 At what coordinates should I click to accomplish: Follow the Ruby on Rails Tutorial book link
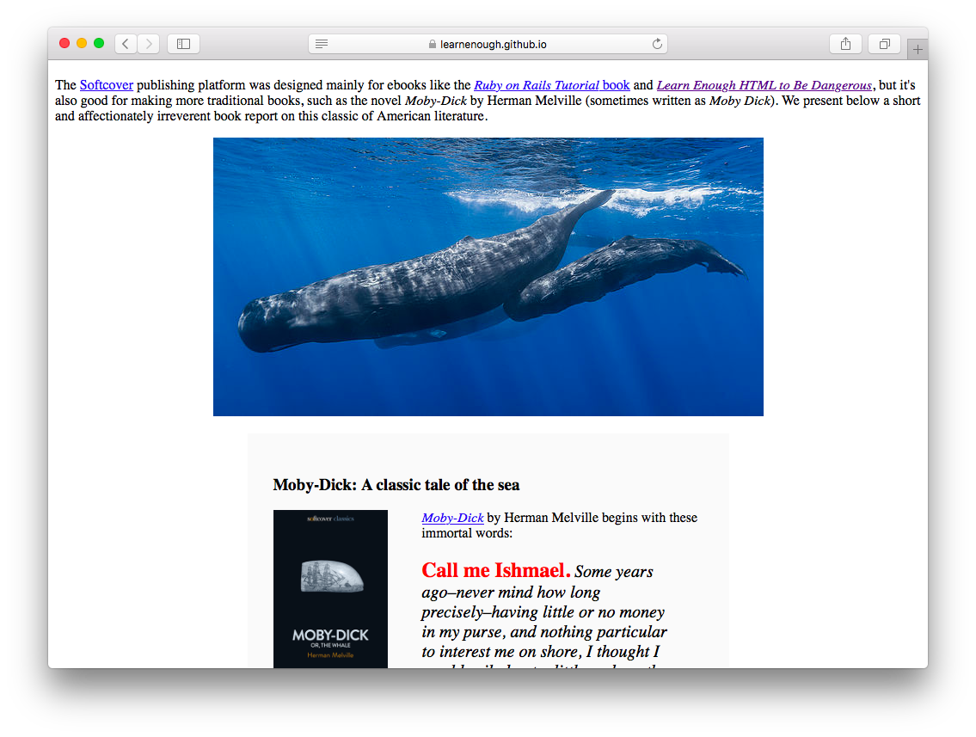[x=552, y=84]
